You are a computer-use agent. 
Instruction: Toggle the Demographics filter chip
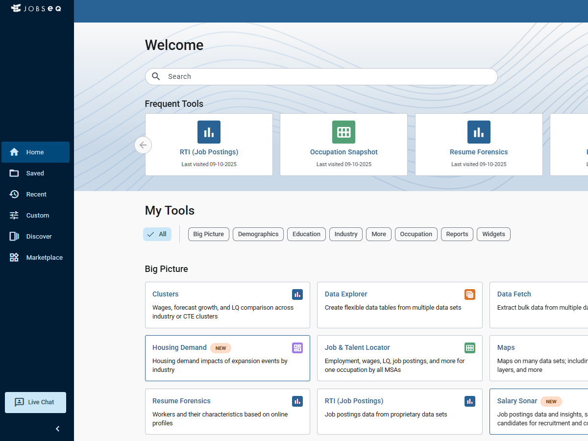tap(258, 234)
